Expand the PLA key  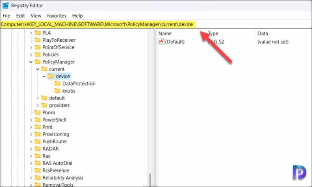point(31,33)
